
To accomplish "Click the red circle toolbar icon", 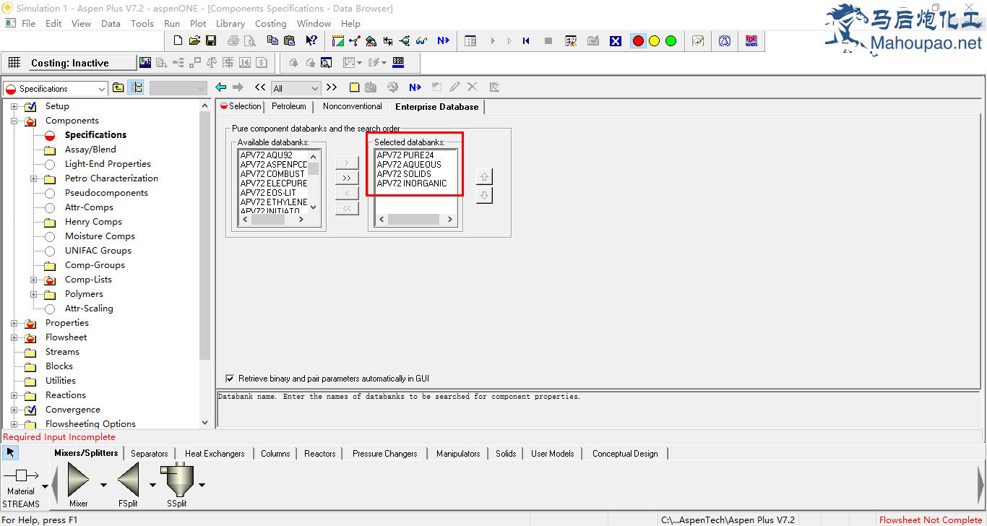I will [638, 41].
